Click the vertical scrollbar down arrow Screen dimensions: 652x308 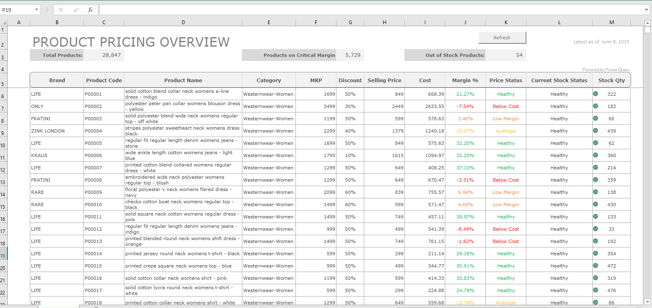click(647, 302)
